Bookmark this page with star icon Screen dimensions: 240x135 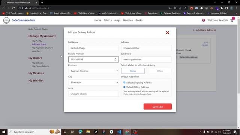[x=185, y=8]
